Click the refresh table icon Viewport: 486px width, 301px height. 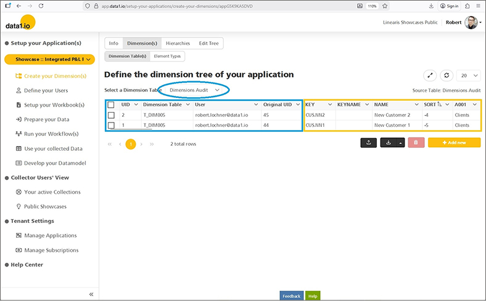tap(447, 75)
